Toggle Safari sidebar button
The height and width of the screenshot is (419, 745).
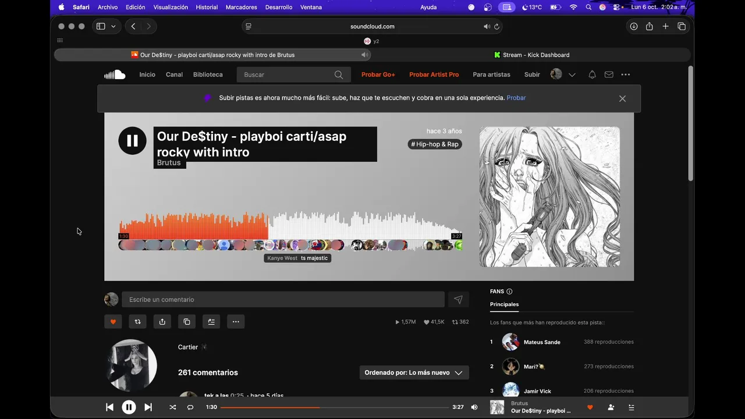(x=101, y=26)
